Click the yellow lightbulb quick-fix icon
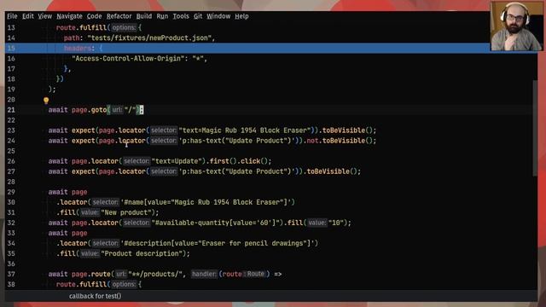Viewport: 546px width, 307px height. click(x=46, y=101)
